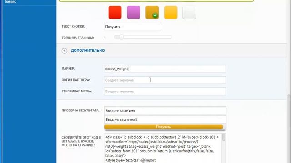Click the Введите ваш e-mail preview field
The height and width of the screenshot is (163, 291).
[x=165, y=120]
